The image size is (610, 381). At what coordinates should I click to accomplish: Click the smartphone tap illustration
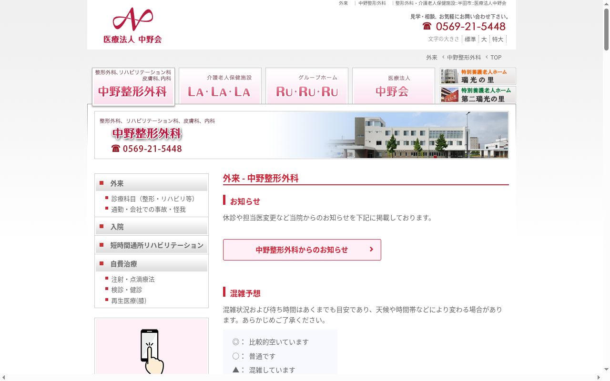point(152,351)
